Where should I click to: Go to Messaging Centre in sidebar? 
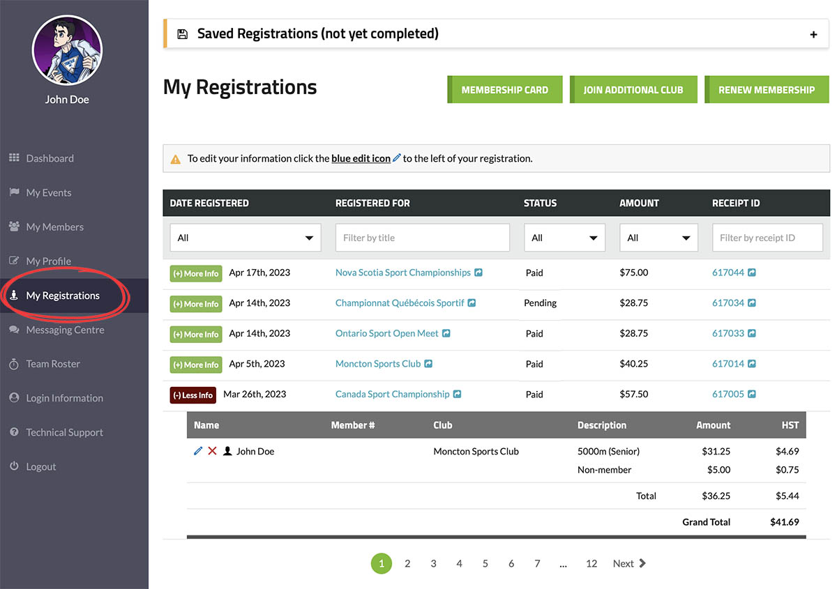coord(65,330)
